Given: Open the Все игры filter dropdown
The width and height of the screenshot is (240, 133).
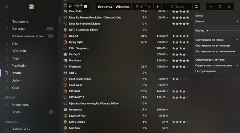Looking at the screenshot, I should coord(105,7).
